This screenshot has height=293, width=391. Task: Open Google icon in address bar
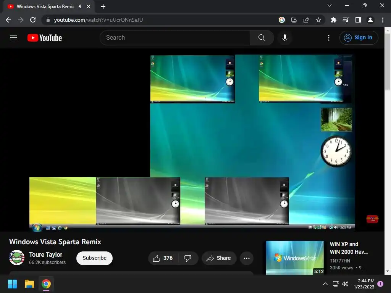282,20
